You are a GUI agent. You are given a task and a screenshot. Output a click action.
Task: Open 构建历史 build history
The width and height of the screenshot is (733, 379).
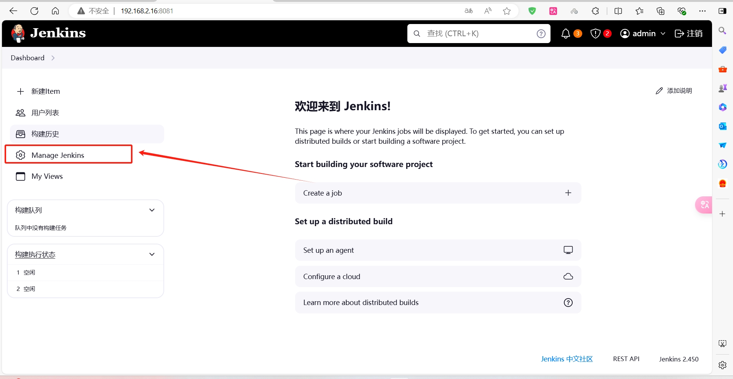[x=87, y=134]
